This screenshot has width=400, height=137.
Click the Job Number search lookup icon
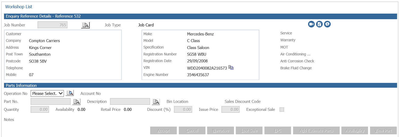coord(86,25)
